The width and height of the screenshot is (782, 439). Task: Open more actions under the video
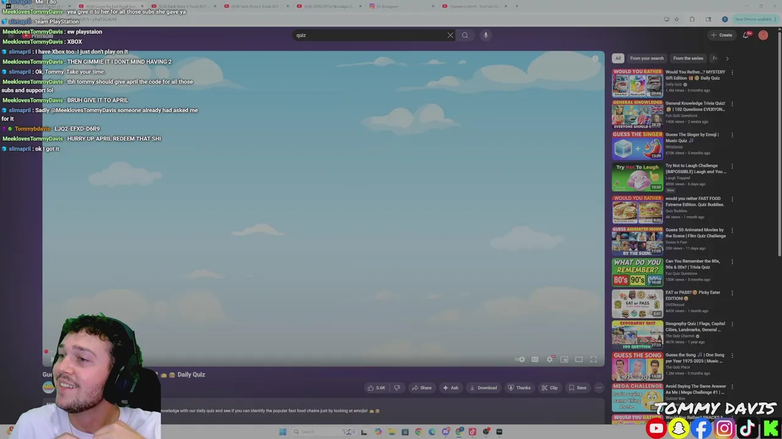tap(599, 388)
